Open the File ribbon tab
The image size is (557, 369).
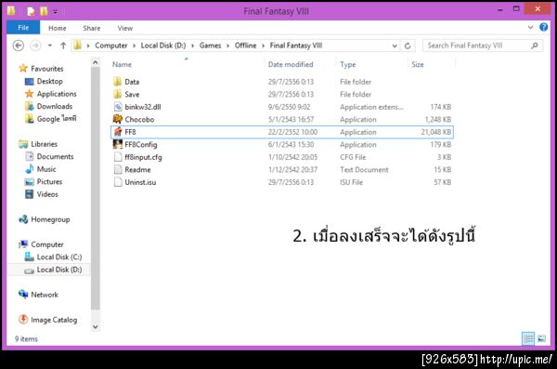click(23, 28)
